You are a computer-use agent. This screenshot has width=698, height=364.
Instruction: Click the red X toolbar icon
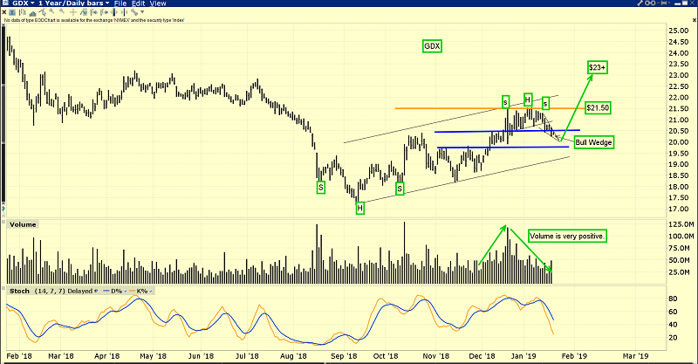(x=4, y=12)
